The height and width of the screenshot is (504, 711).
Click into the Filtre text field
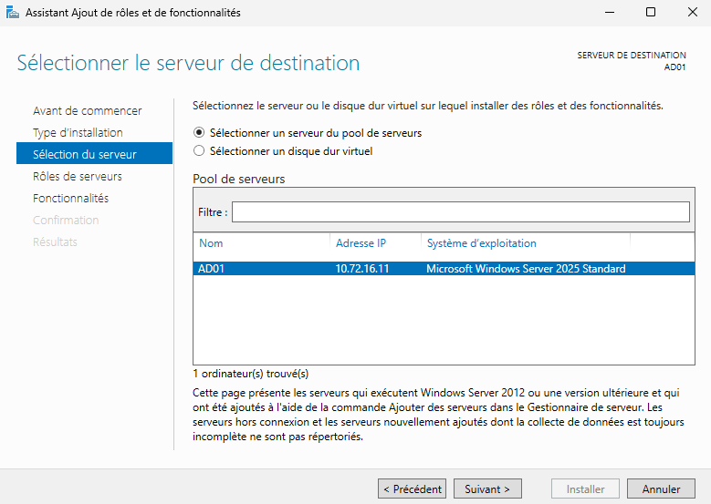point(460,211)
